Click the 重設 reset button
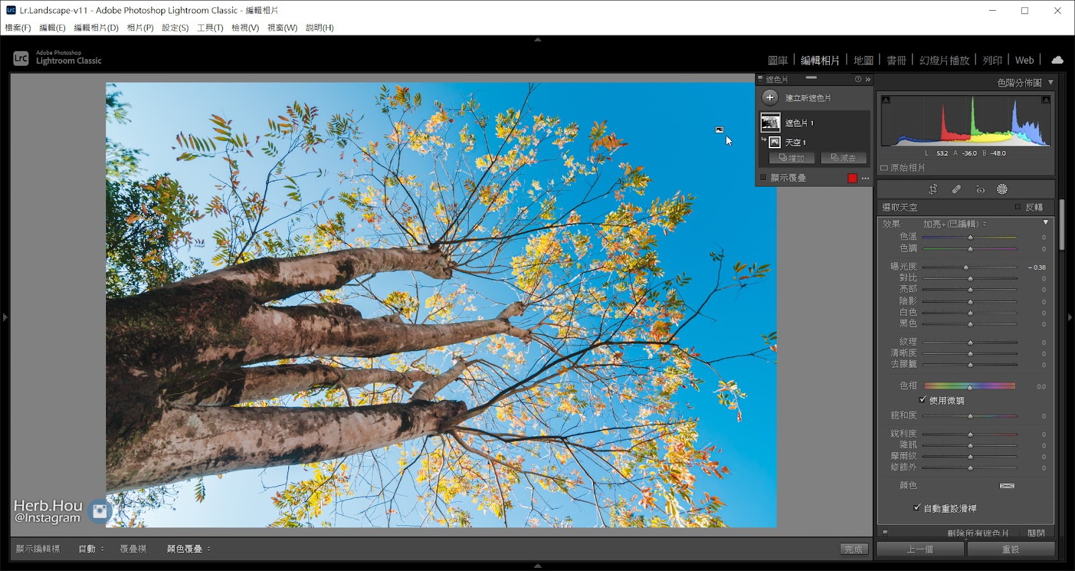Image resolution: width=1075 pixels, height=571 pixels. point(1010,549)
